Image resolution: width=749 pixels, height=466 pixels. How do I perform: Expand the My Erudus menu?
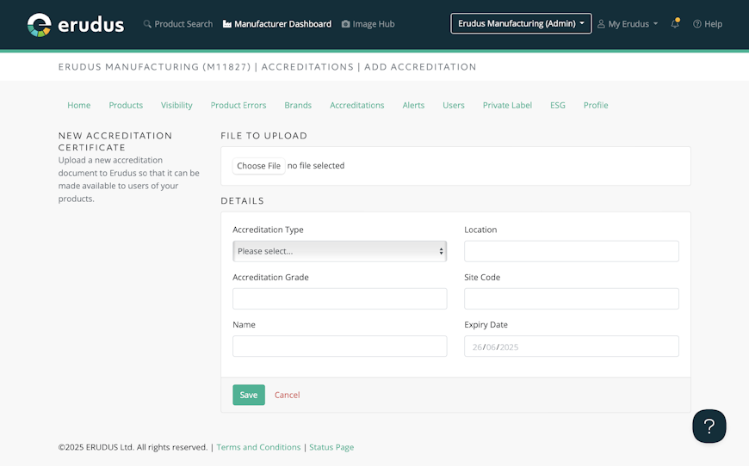tap(628, 24)
